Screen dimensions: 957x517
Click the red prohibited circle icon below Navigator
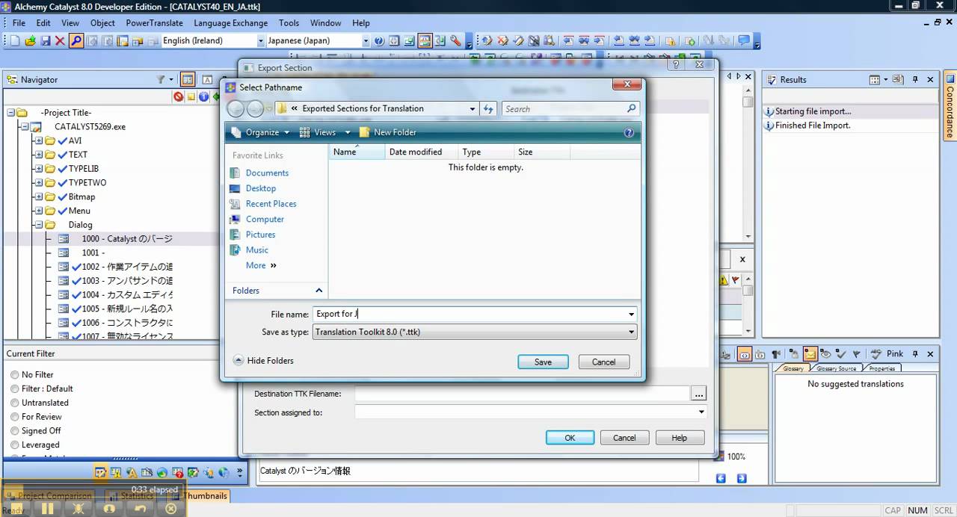pos(178,96)
